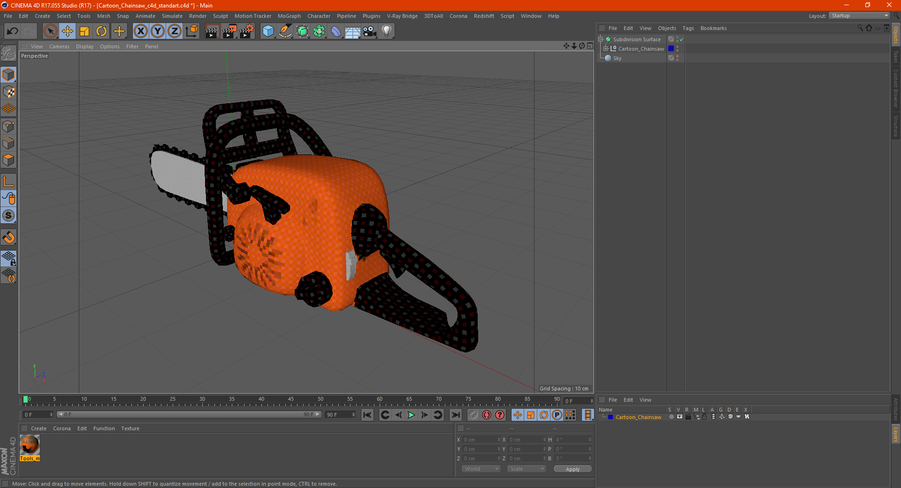Switch coordinate system icon
Viewport: 901px width, 488px height.
[191, 31]
